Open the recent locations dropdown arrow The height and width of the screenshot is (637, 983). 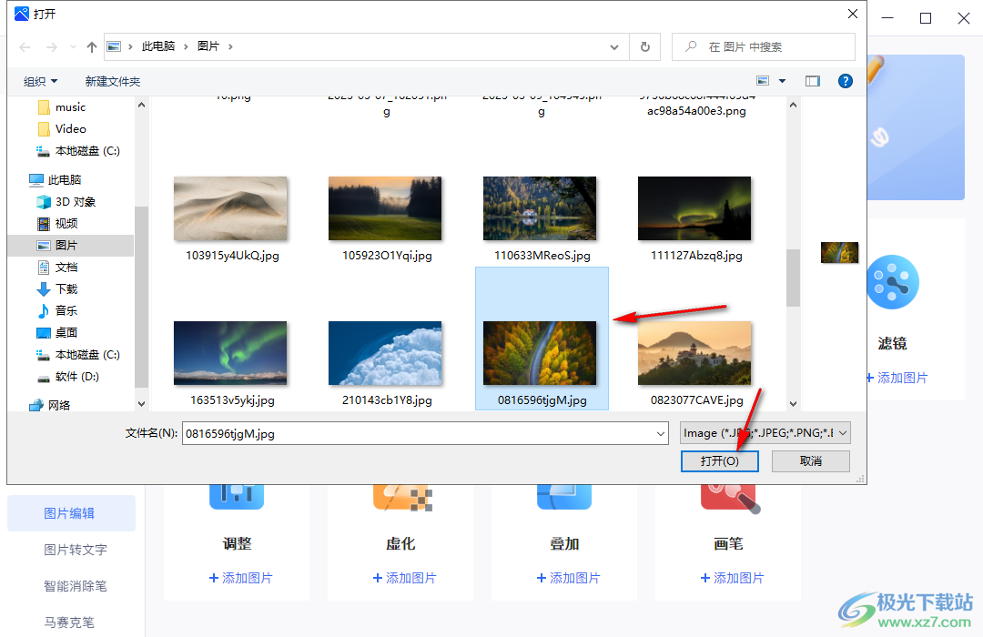tap(74, 47)
